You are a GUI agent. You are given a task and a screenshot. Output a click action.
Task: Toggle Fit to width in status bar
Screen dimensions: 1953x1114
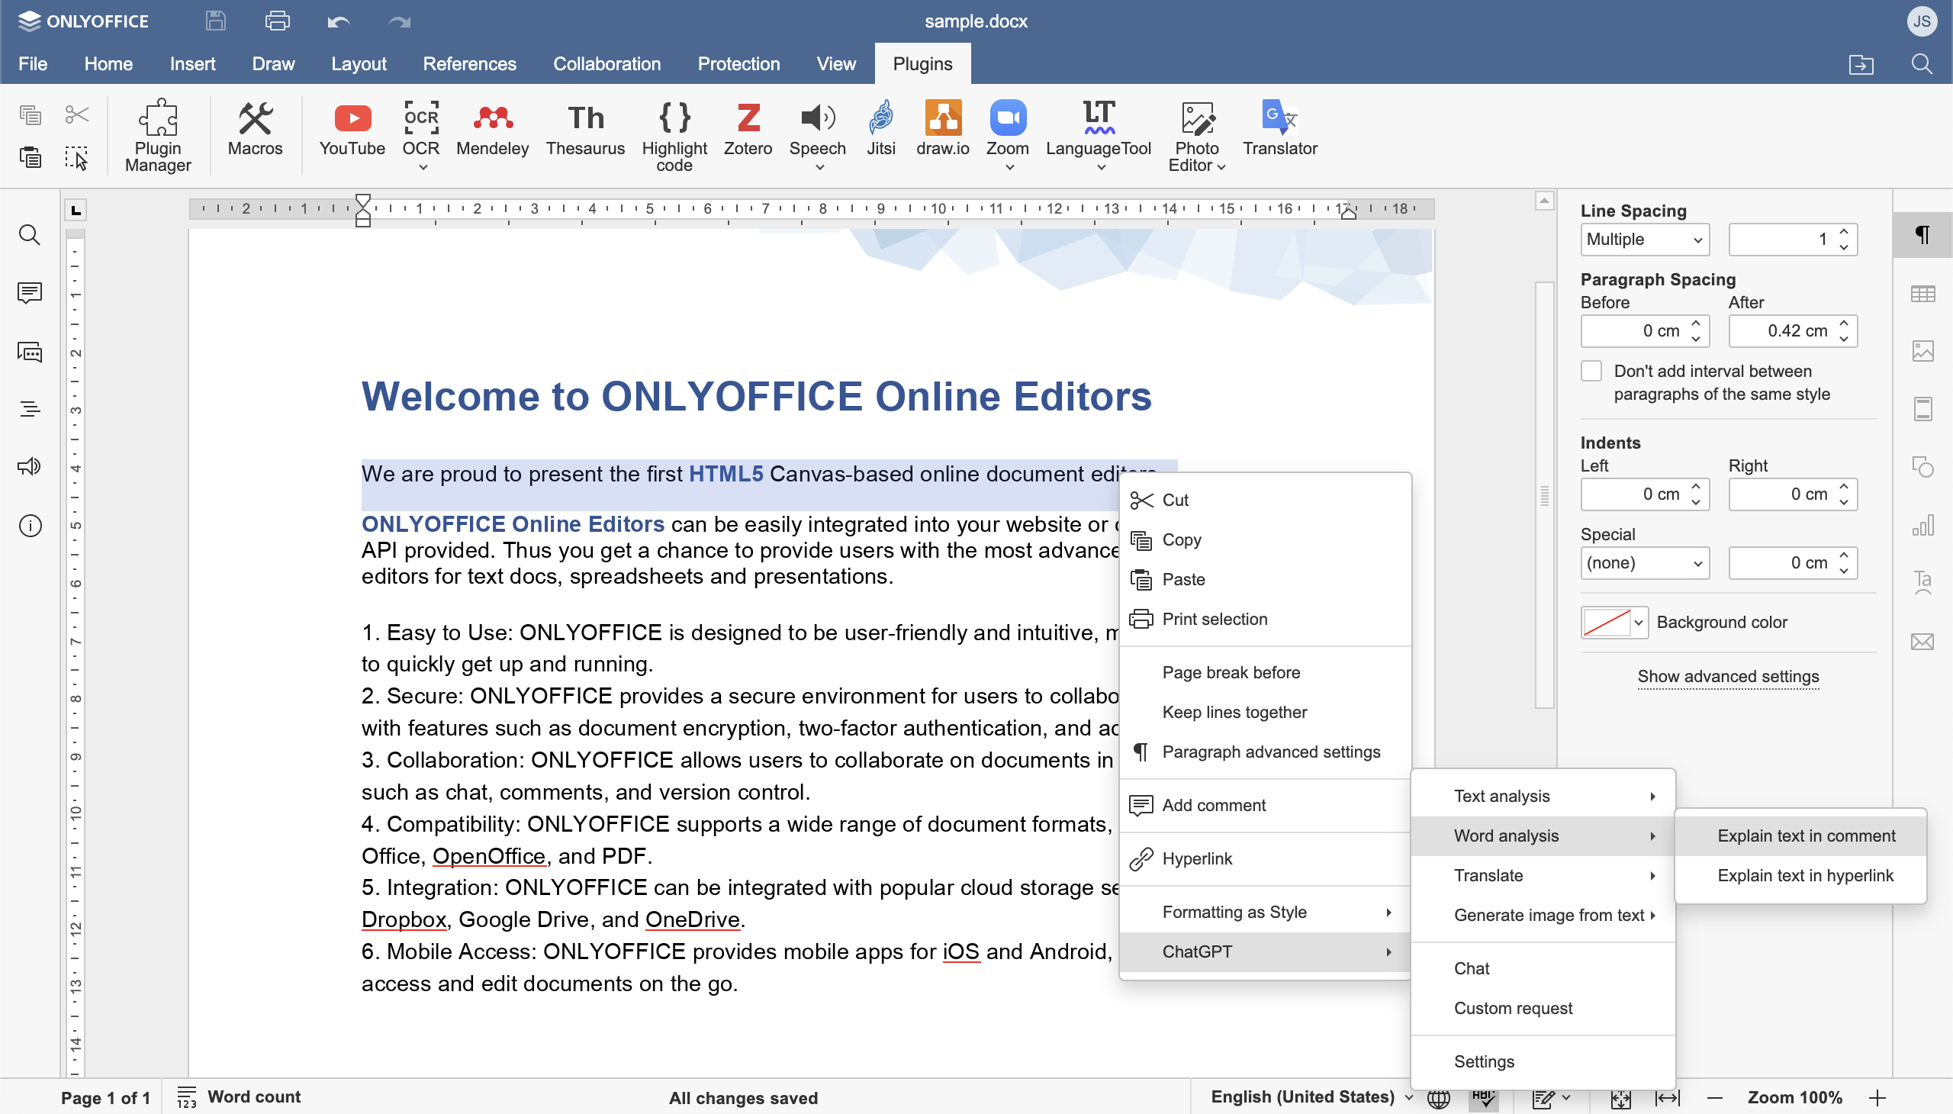(1667, 1098)
